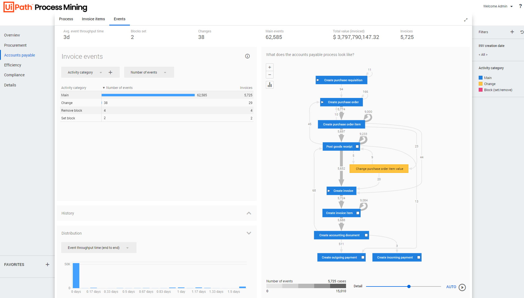Add another attribute next to Activity category
This screenshot has width=524, height=298.
point(110,72)
